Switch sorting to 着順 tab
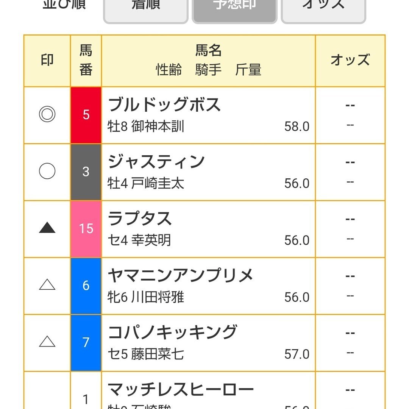 tap(146, 11)
